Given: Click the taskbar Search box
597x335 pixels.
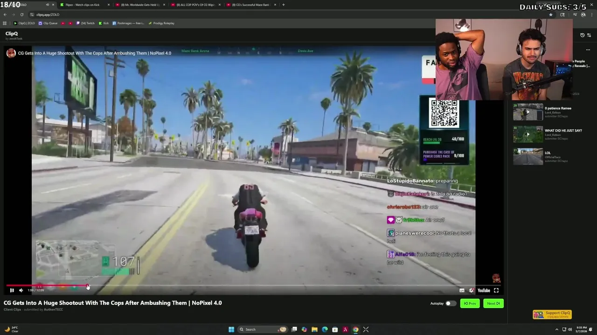Looking at the screenshot, I should pyautogui.click(x=263, y=329).
